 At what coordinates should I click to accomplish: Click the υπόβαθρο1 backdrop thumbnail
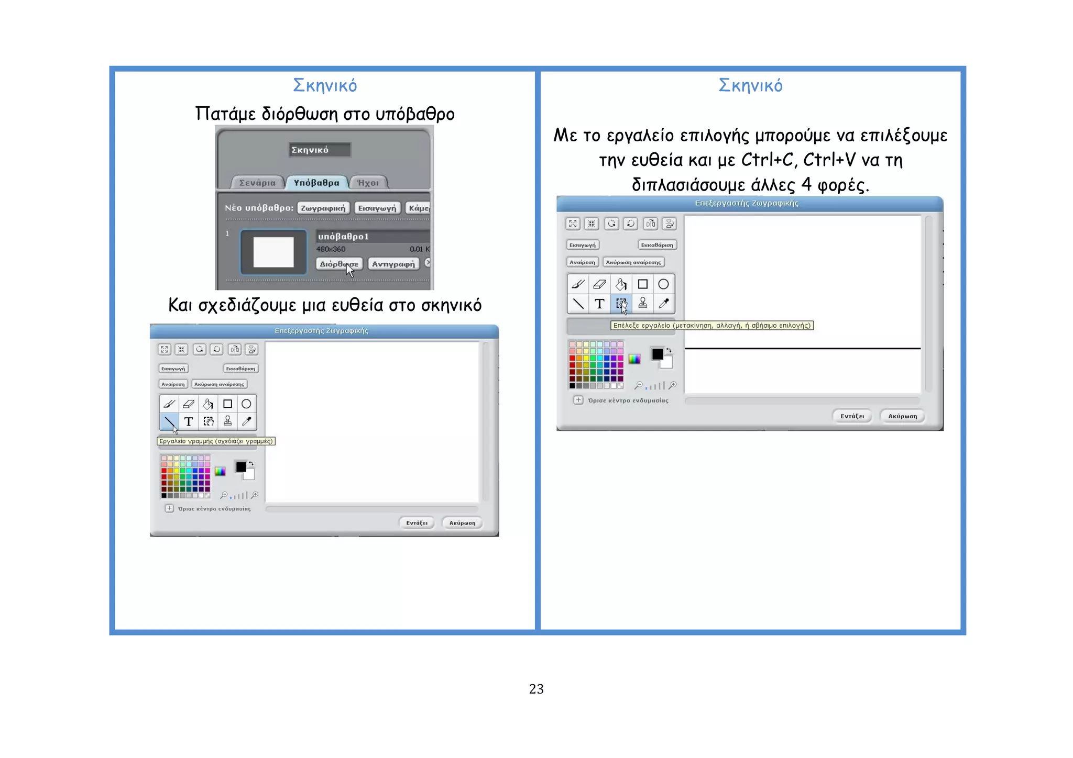(273, 252)
